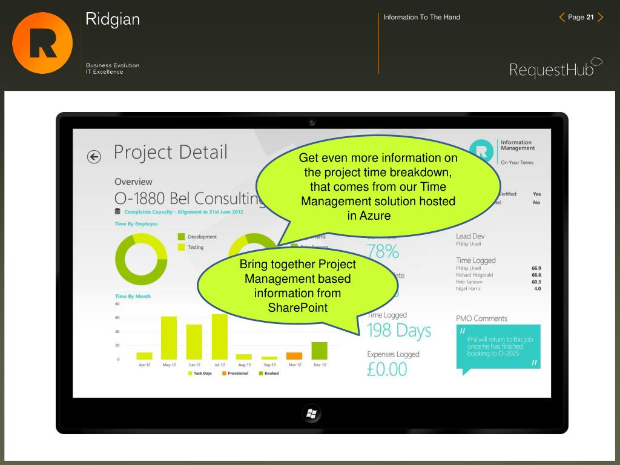Click 'Information To The Hand' header text

(421, 17)
